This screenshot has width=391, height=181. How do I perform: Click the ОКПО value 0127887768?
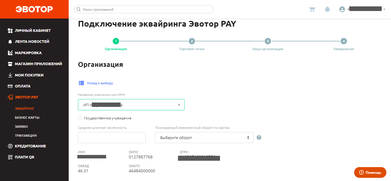141,157
